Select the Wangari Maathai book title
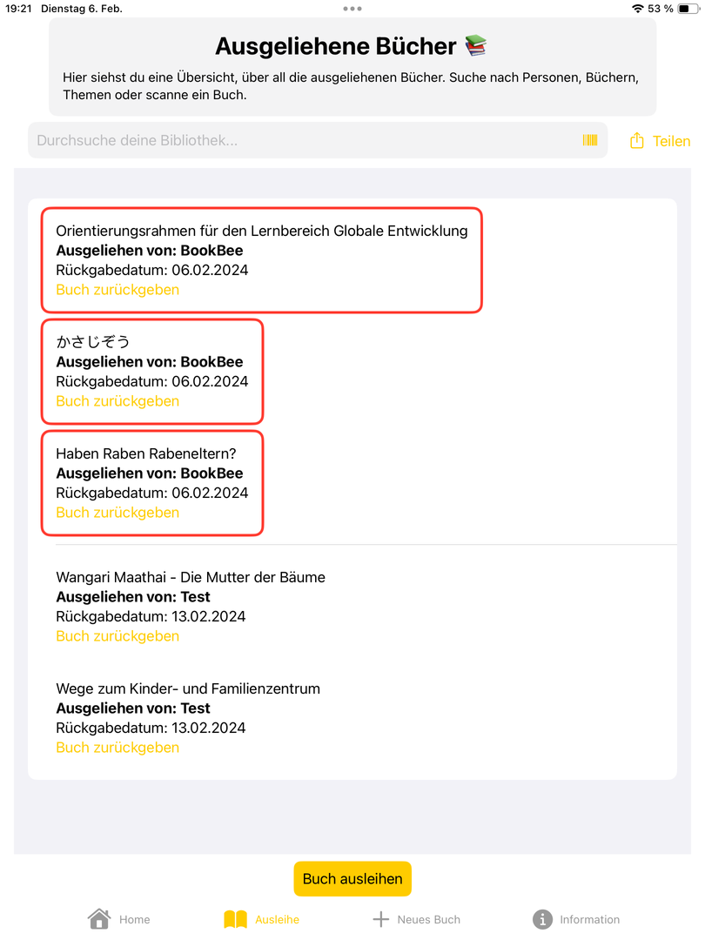 [191, 577]
